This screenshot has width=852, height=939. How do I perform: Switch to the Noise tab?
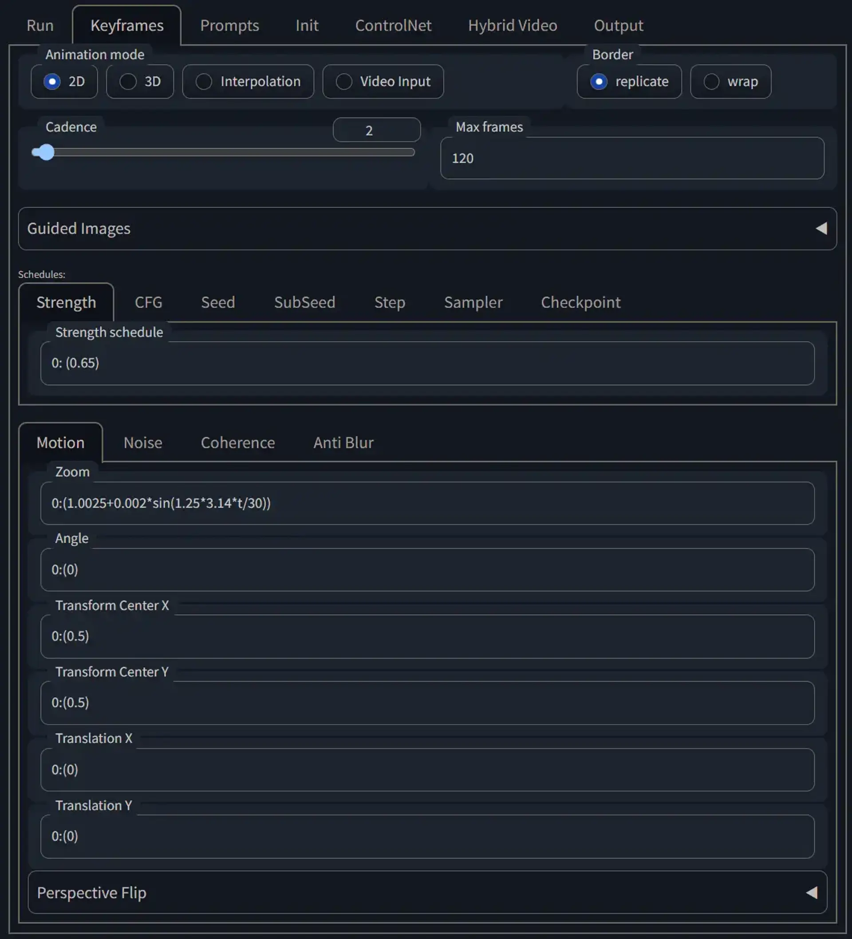tap(143, 443)
